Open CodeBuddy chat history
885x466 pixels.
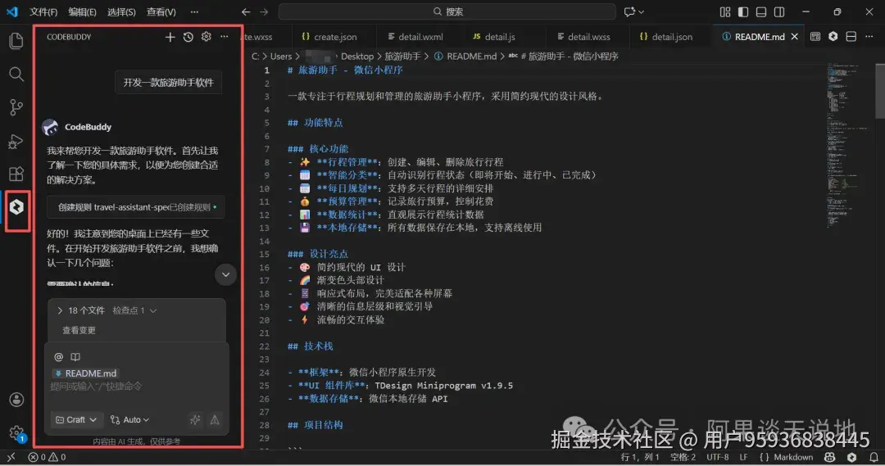pyautogui.click(x=188, y=37)
